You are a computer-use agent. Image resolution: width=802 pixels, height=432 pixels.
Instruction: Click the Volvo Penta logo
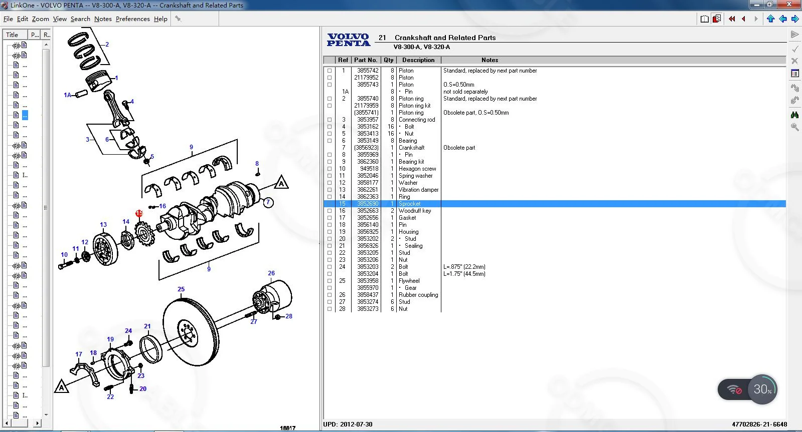(x=349, y=40)
